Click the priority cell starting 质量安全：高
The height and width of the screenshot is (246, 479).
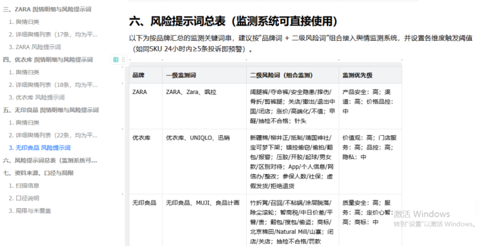370,220
